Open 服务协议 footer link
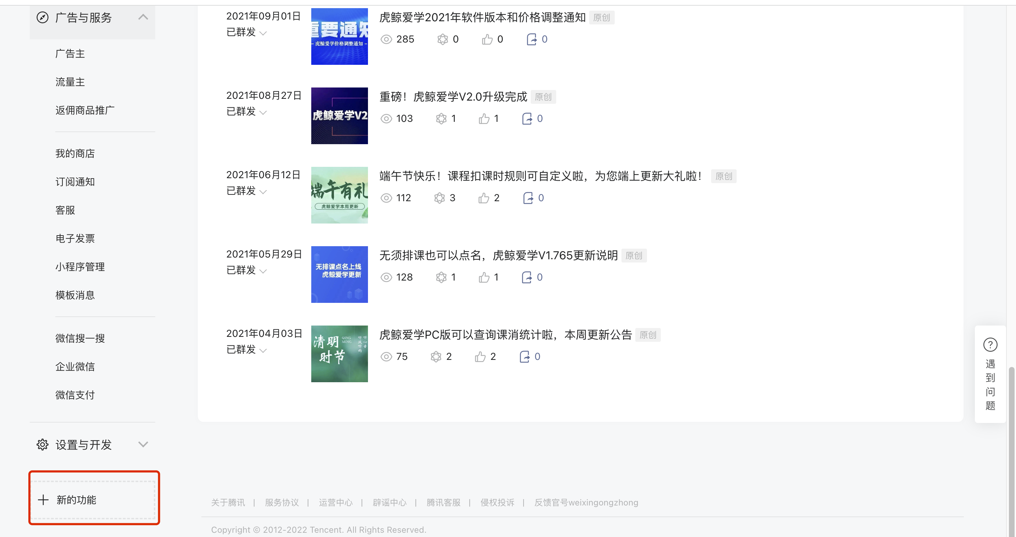 click(282, 502)
